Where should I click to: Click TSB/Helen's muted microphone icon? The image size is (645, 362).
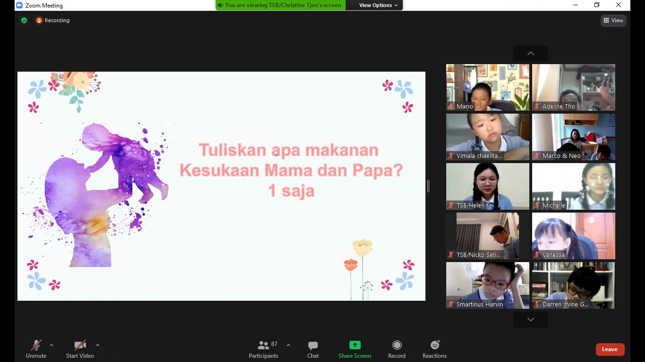[x=451, y=205]
